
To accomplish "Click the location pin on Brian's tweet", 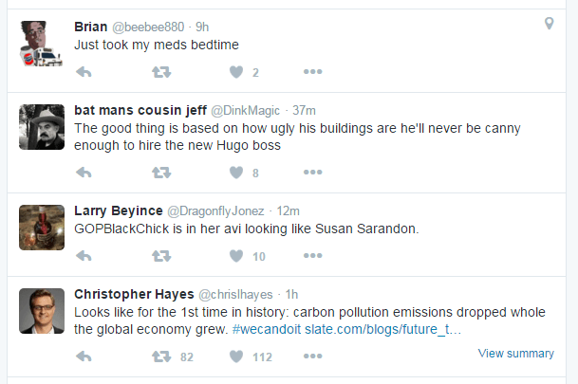I will click(549, 24).
